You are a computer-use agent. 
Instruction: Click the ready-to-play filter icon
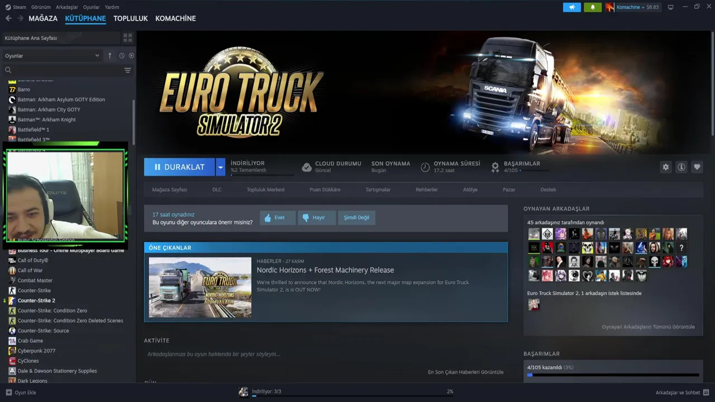131,55
